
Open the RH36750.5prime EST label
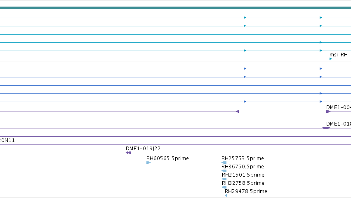[x=243, y=167]
